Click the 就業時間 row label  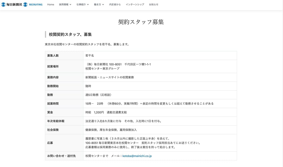tap(53, 103)
